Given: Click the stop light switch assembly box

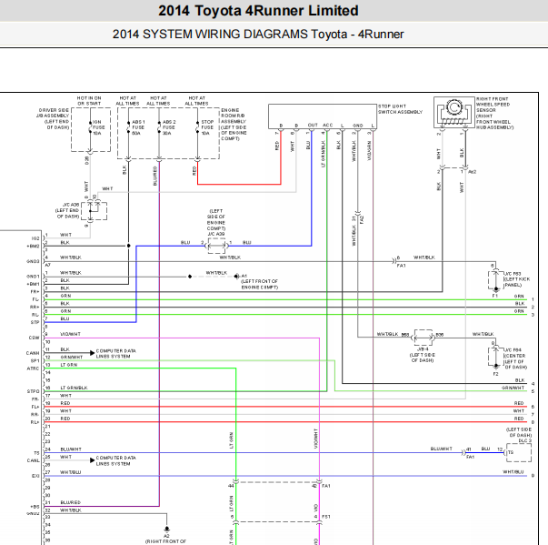Looking at the screenshot, I should pos(323,116).
